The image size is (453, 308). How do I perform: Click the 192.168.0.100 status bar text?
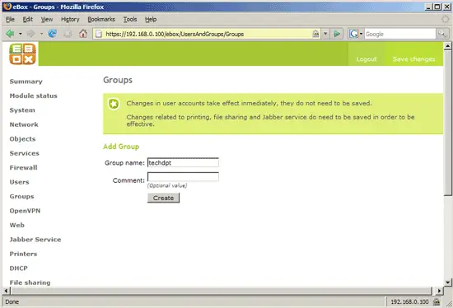point(409,301)
